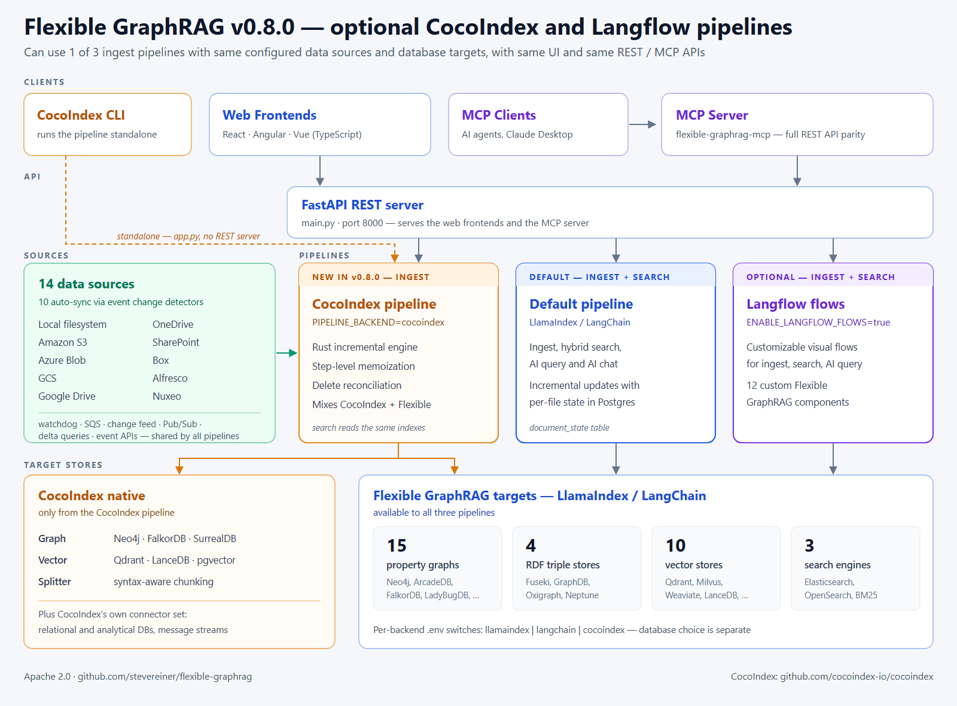
Task: Click the MCP Server heading
Action: tap(712, 115)
